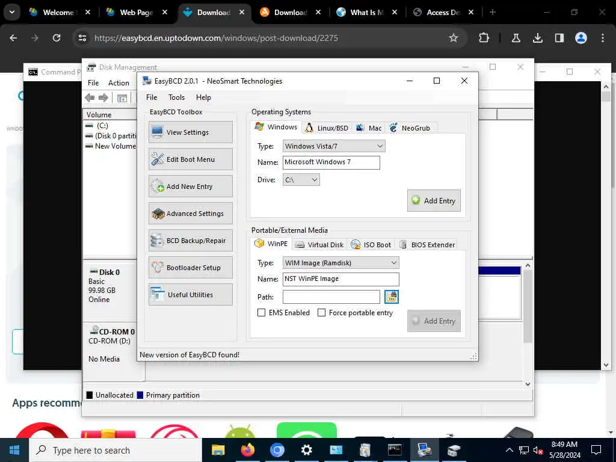Open Edit Boot Menu section
616x462 pixels.
click(x=191, y=159)
